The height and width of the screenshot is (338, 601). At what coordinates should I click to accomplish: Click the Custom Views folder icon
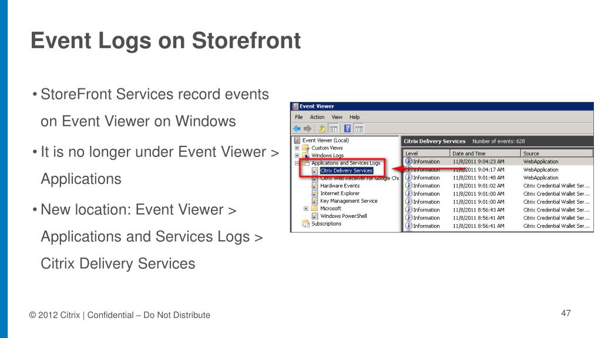click(306, 148)
